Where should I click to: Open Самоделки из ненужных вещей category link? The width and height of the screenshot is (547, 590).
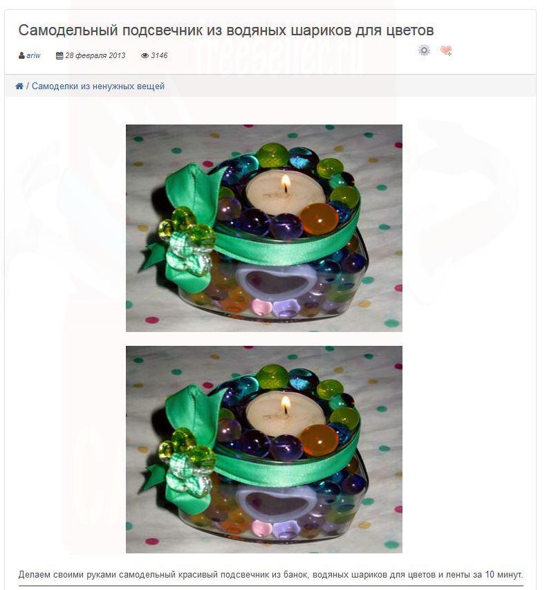[x=98, y=86]
